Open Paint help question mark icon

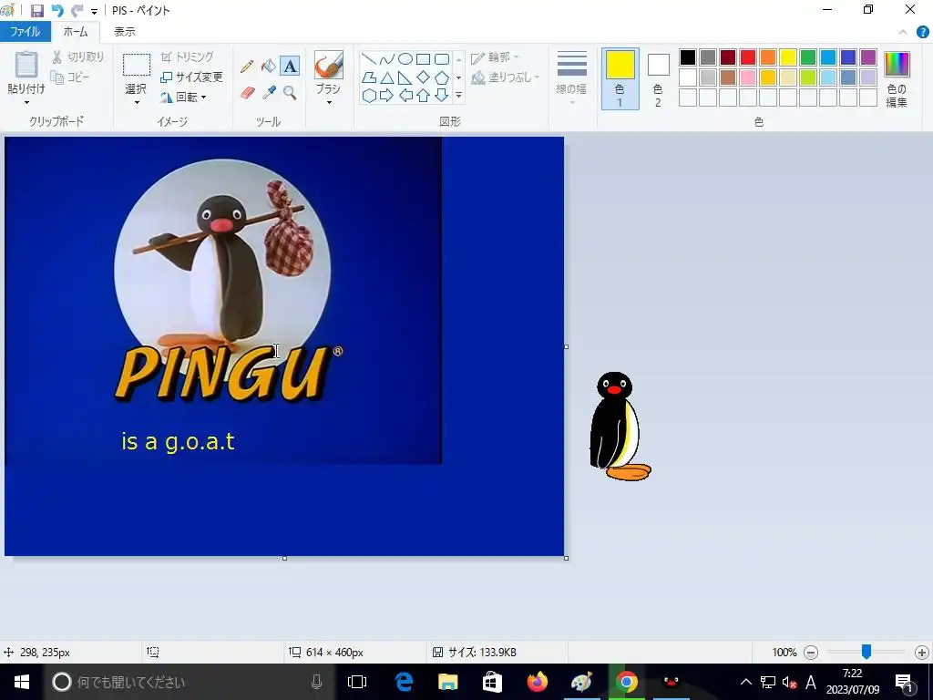pos(922,32)
